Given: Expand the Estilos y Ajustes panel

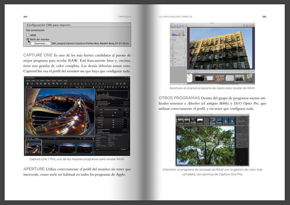Looking at the screenshot, I should point(96,102).
